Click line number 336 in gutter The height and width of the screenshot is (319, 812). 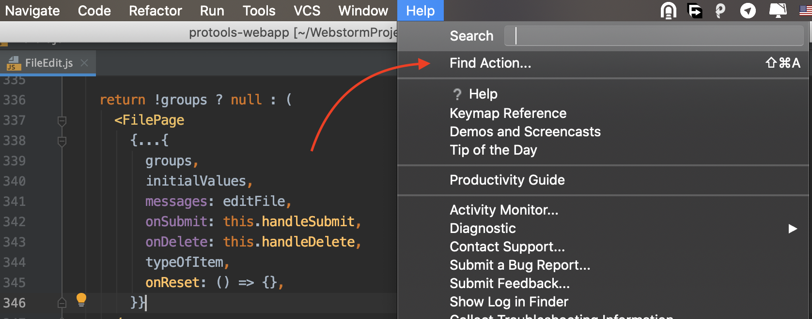(15, 100)
